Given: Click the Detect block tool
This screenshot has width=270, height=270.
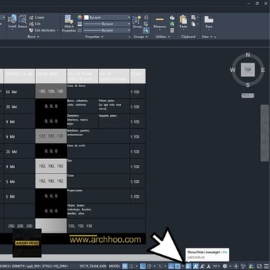Looking at the screenshot, I should point(22,22).
